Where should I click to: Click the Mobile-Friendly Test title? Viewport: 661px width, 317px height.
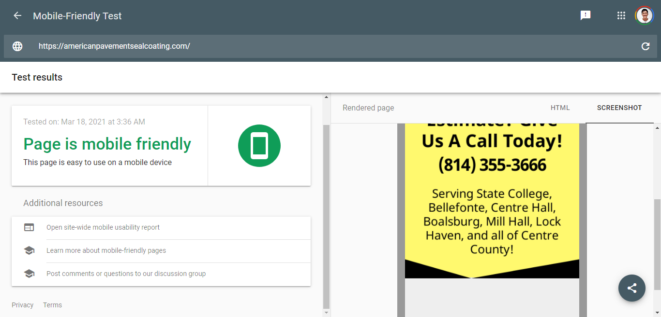77,16
